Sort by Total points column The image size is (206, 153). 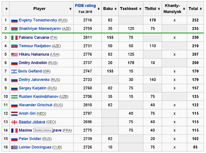point(200,9)
